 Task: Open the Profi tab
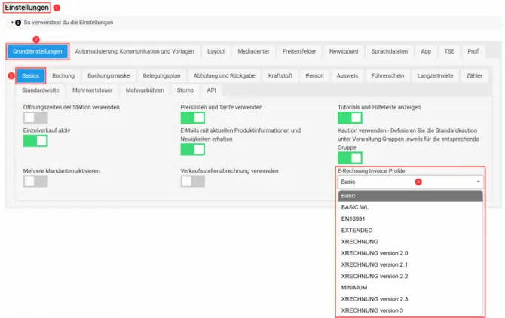473,51
